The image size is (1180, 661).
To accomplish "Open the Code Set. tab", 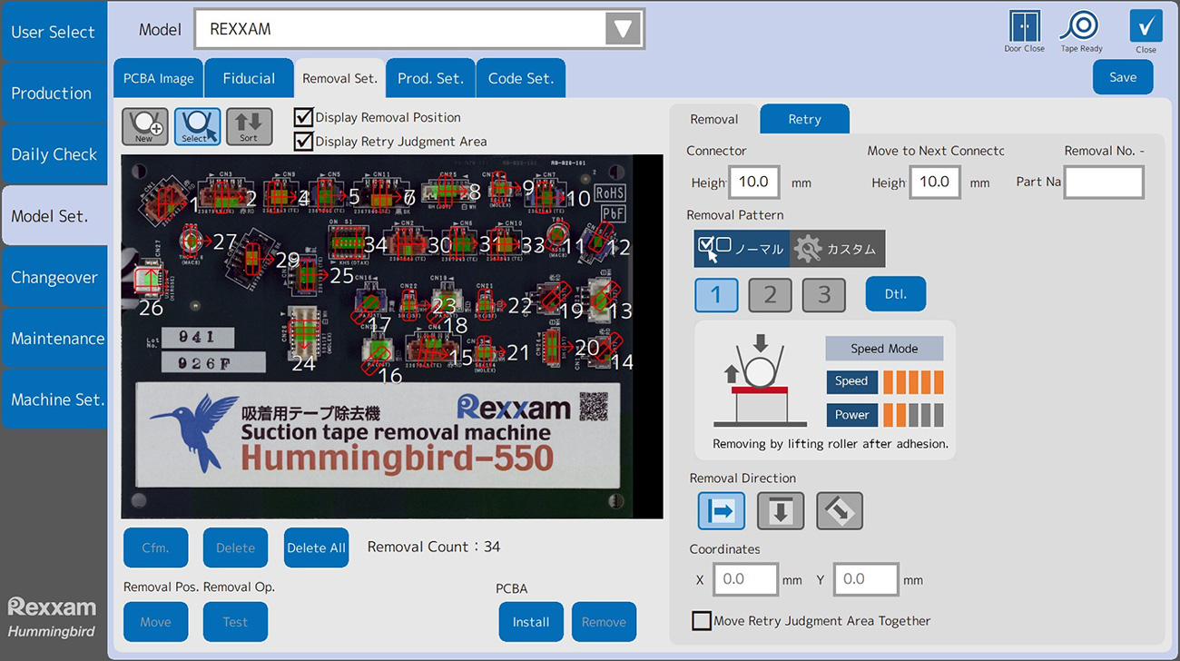I will (x=521, y=78).
